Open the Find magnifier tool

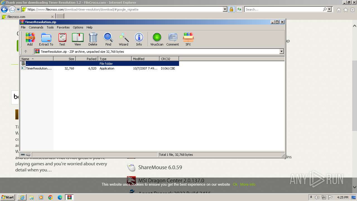108,39
